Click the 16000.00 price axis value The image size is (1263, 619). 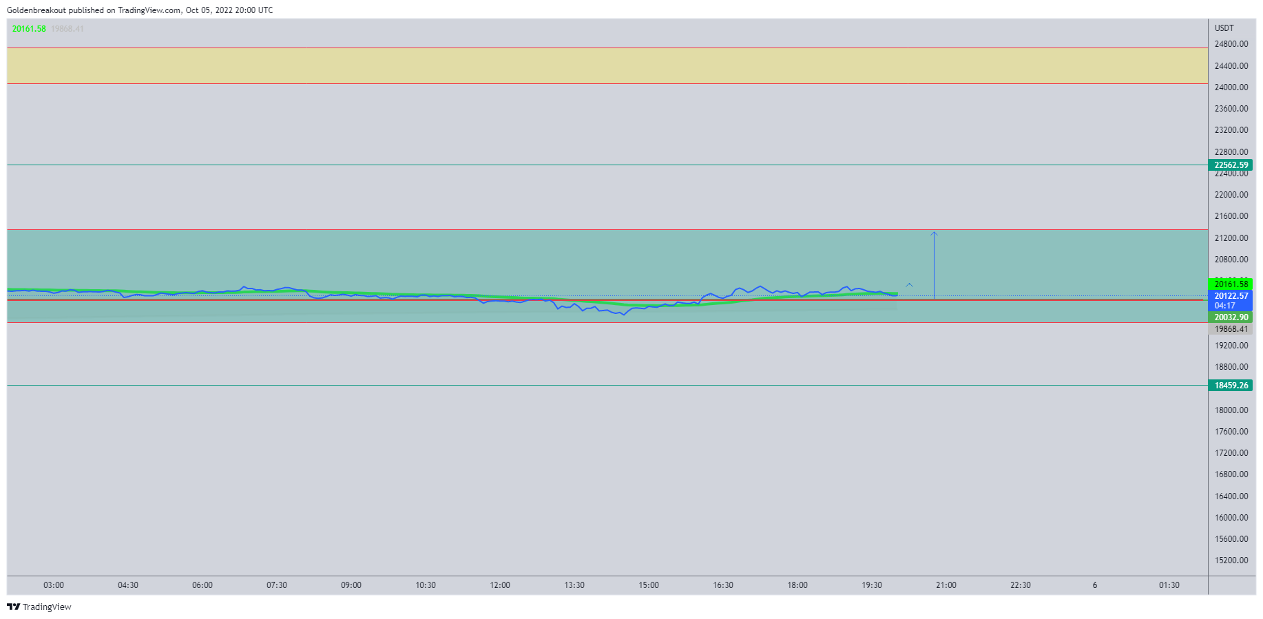point(1231,518)
